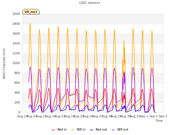Click the orange NIR in legend swatch
The image size is (180, 135).
[73, 130]
